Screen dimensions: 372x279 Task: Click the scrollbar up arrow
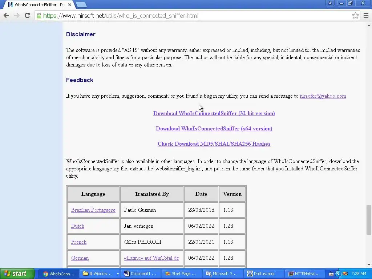pos(369,25)
